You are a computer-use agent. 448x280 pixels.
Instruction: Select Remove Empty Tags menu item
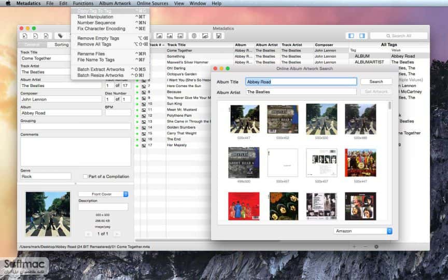[110, 38]
